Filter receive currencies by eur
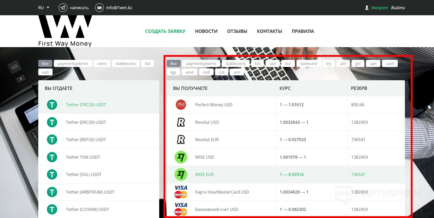 click(288, 63)
